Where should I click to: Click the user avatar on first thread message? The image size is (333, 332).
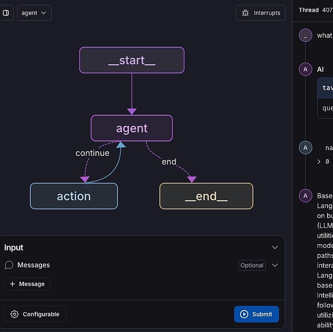(306, 36)
